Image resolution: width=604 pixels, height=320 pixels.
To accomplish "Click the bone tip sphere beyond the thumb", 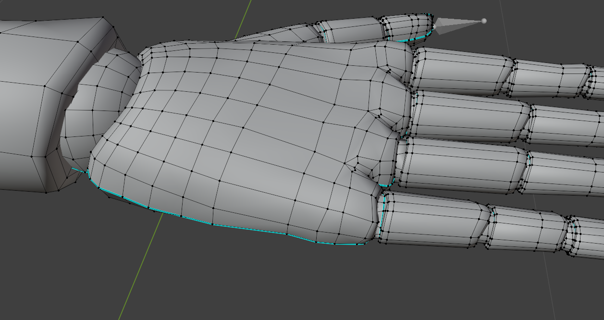I will click(x=483, y=21).
